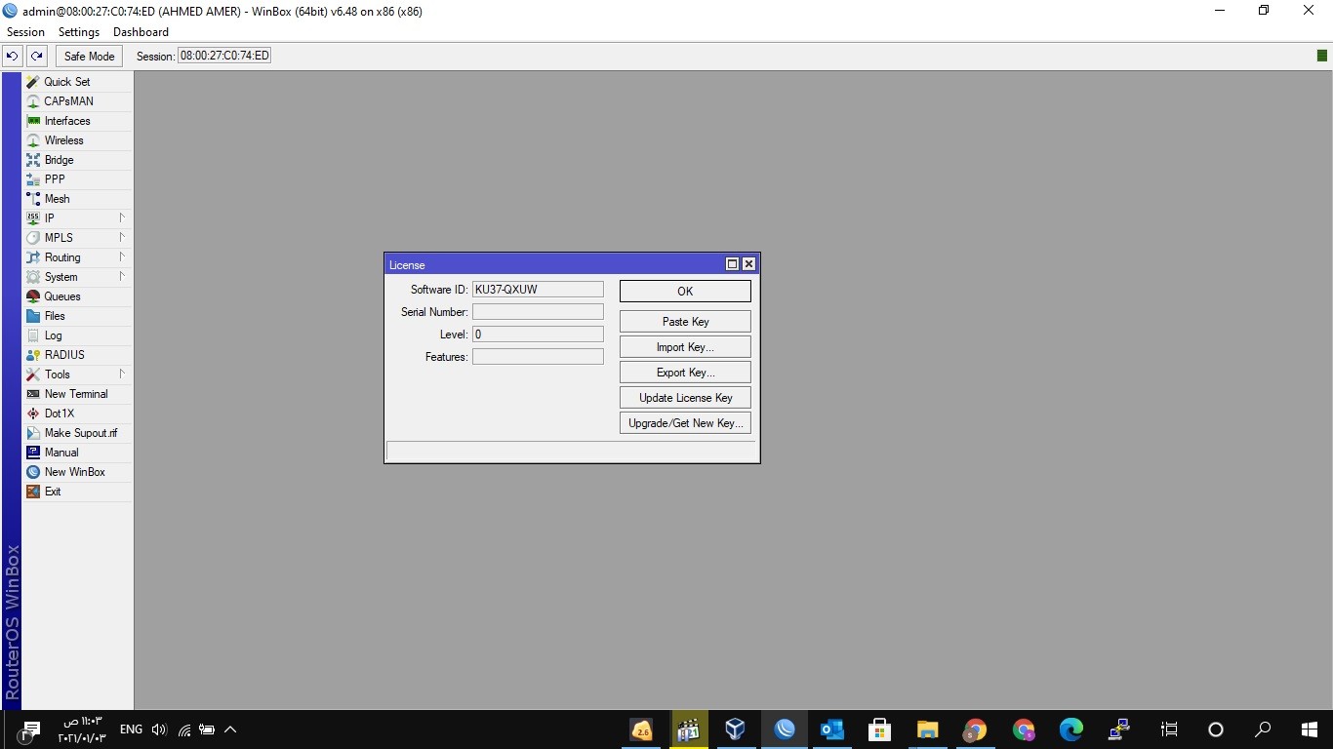This screenshot has width=1333, height=749.
Task: Toggle the Safe Mode button
Action: tap(89, 57)
